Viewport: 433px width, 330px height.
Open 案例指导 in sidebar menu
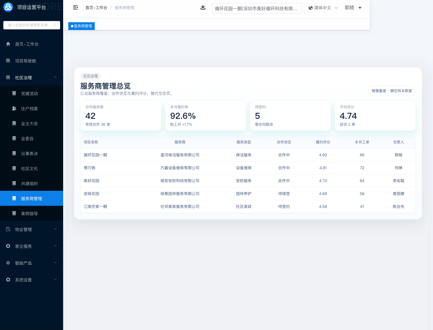pyautogui.click(x=29, y=214)
